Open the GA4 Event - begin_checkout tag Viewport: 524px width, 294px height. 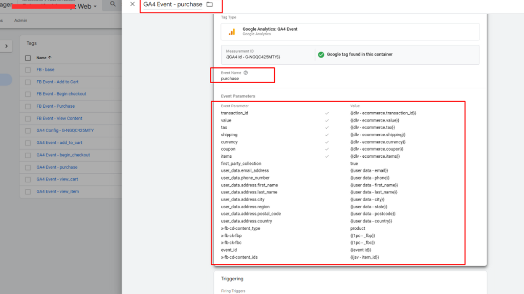(63, 155)
